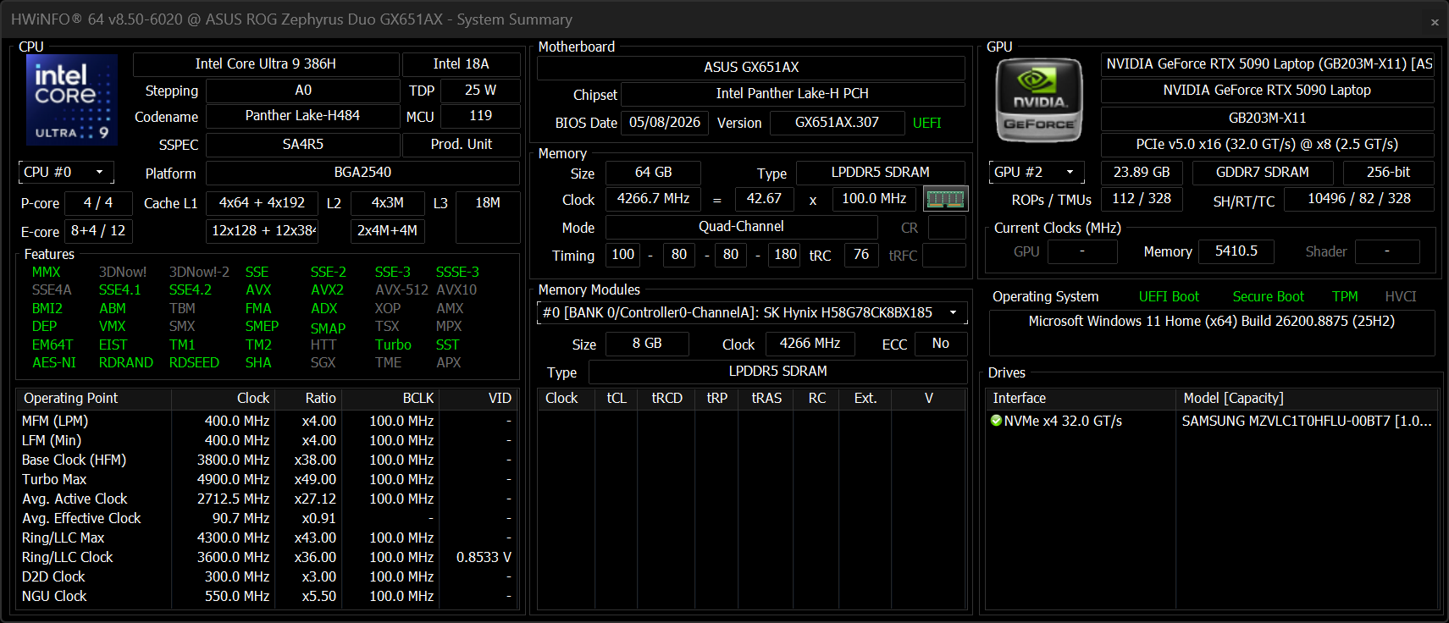Click the BIOS Version GX651AX.307 field

click(x=837, y=123)
